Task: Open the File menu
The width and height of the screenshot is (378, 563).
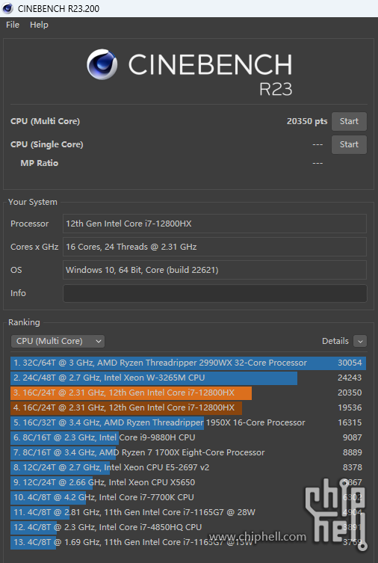Action: 13,25
